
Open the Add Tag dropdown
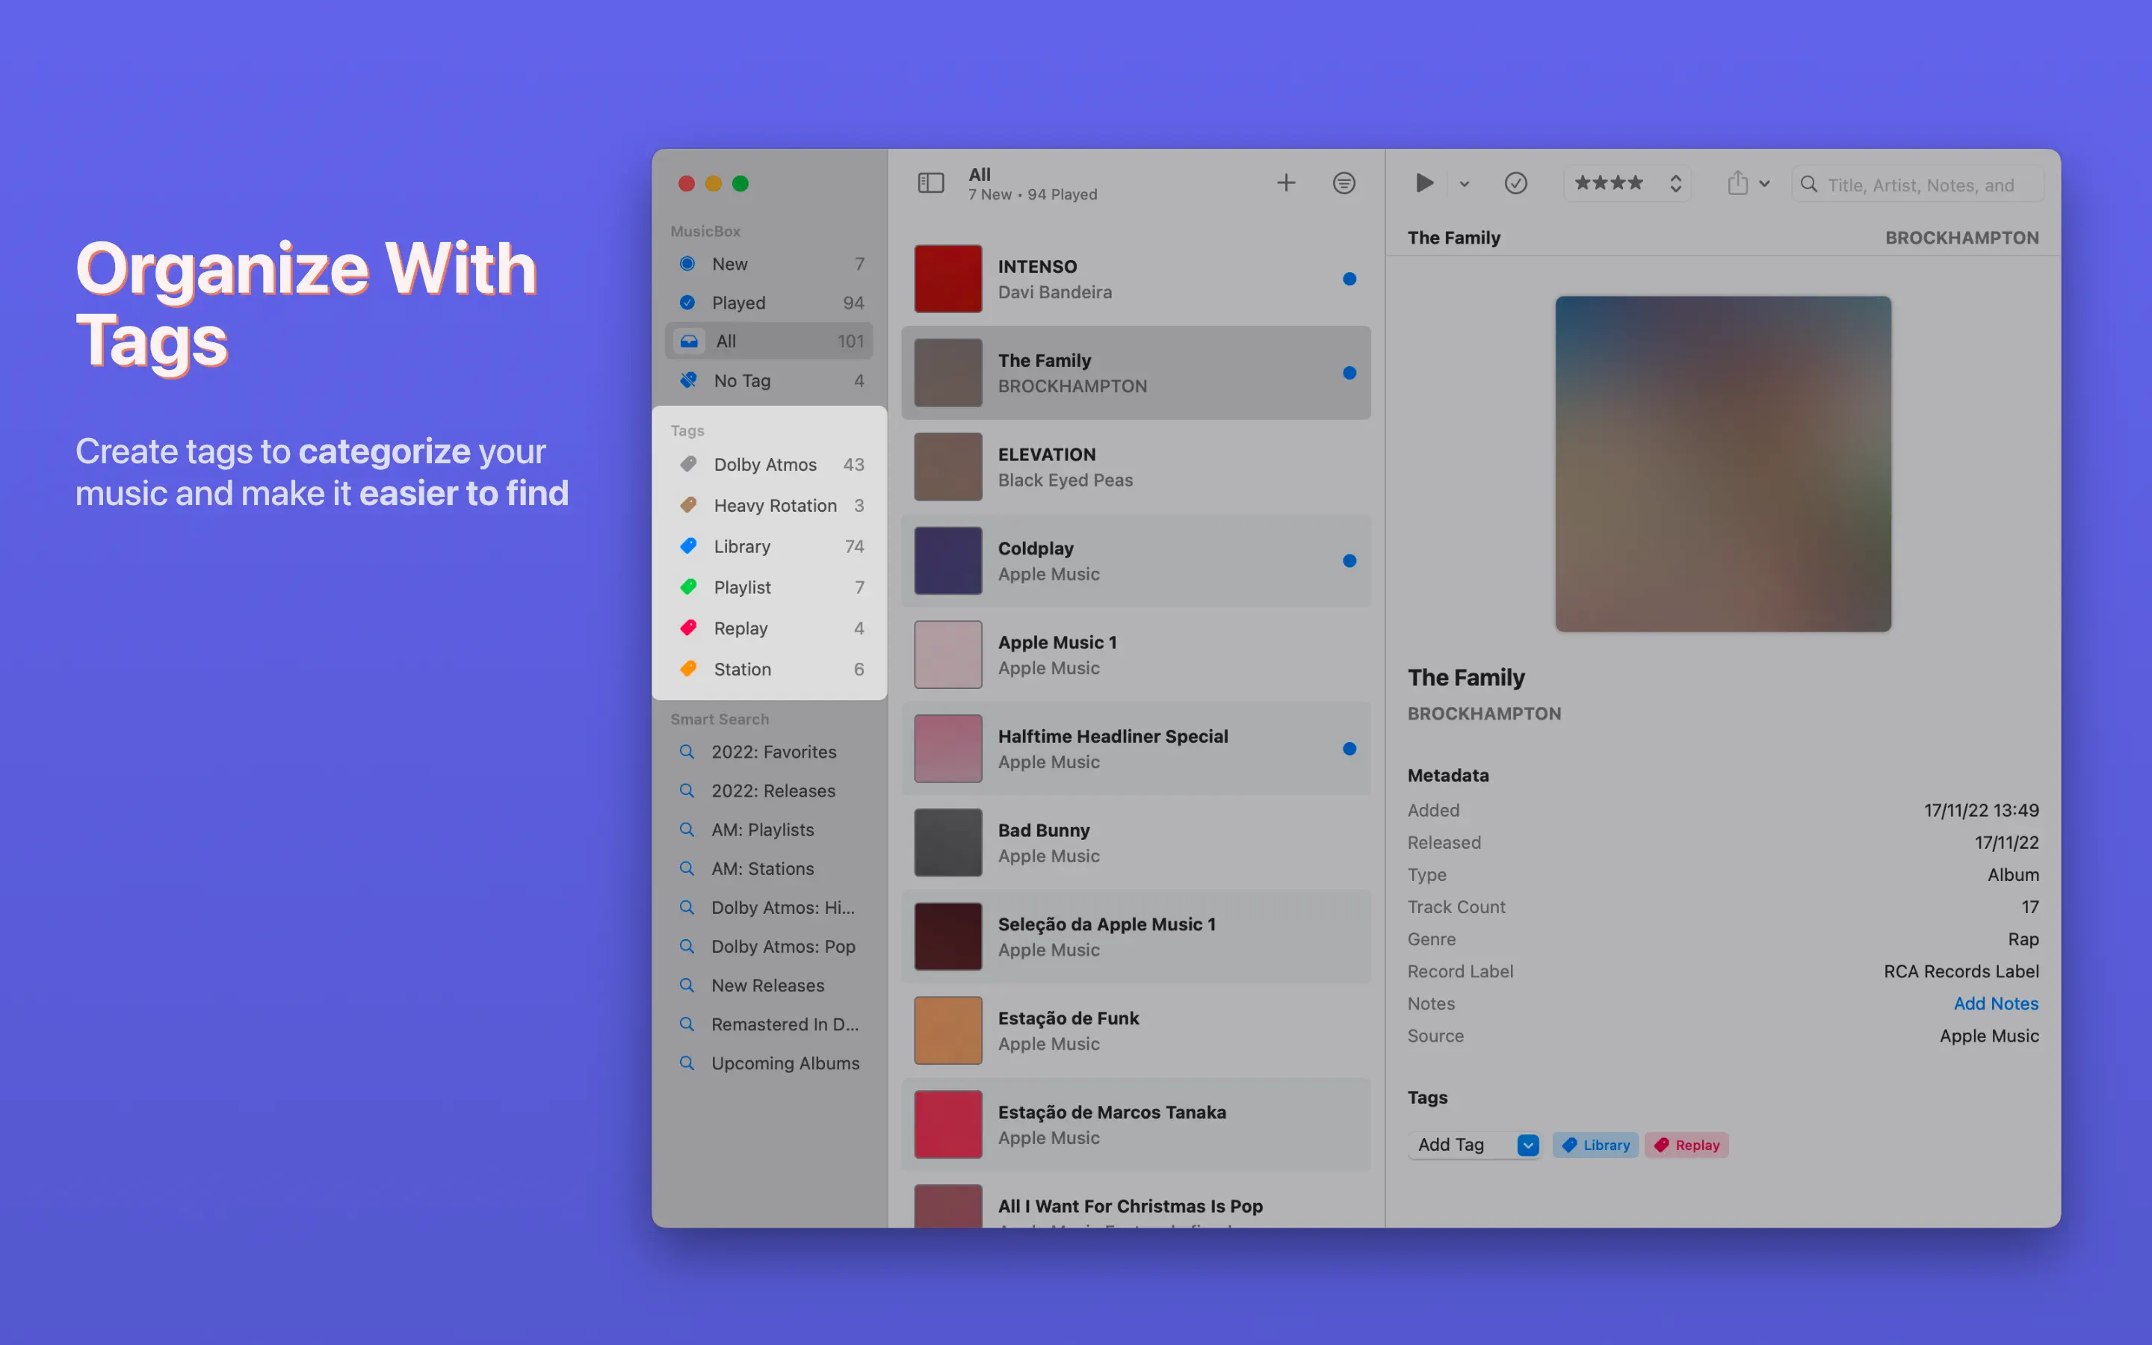(1528, 1145)
